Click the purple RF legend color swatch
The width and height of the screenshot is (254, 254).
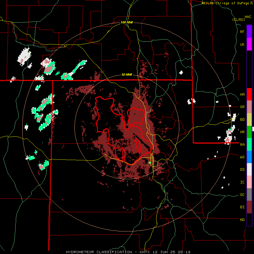click(249, 32)
